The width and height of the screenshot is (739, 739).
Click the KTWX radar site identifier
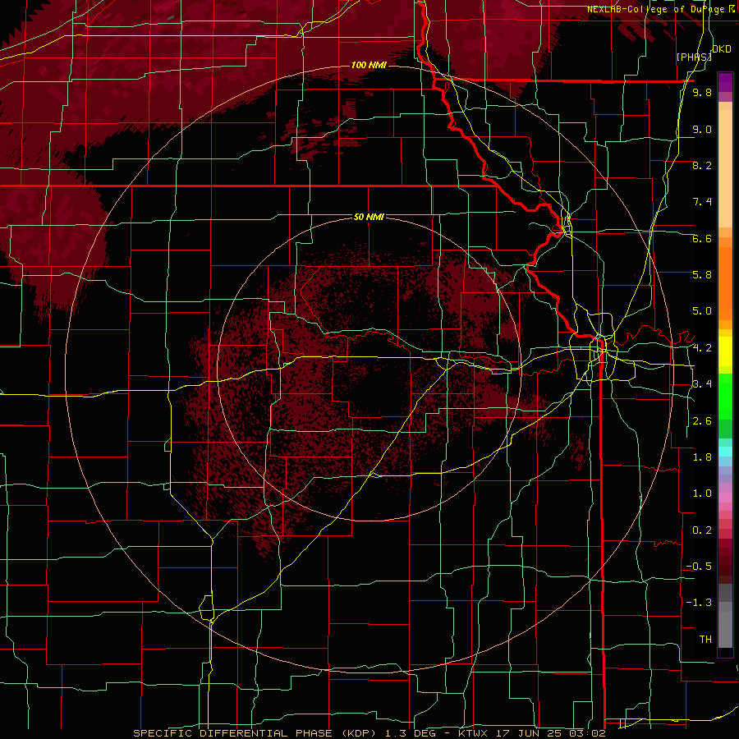tap(471, 733)
